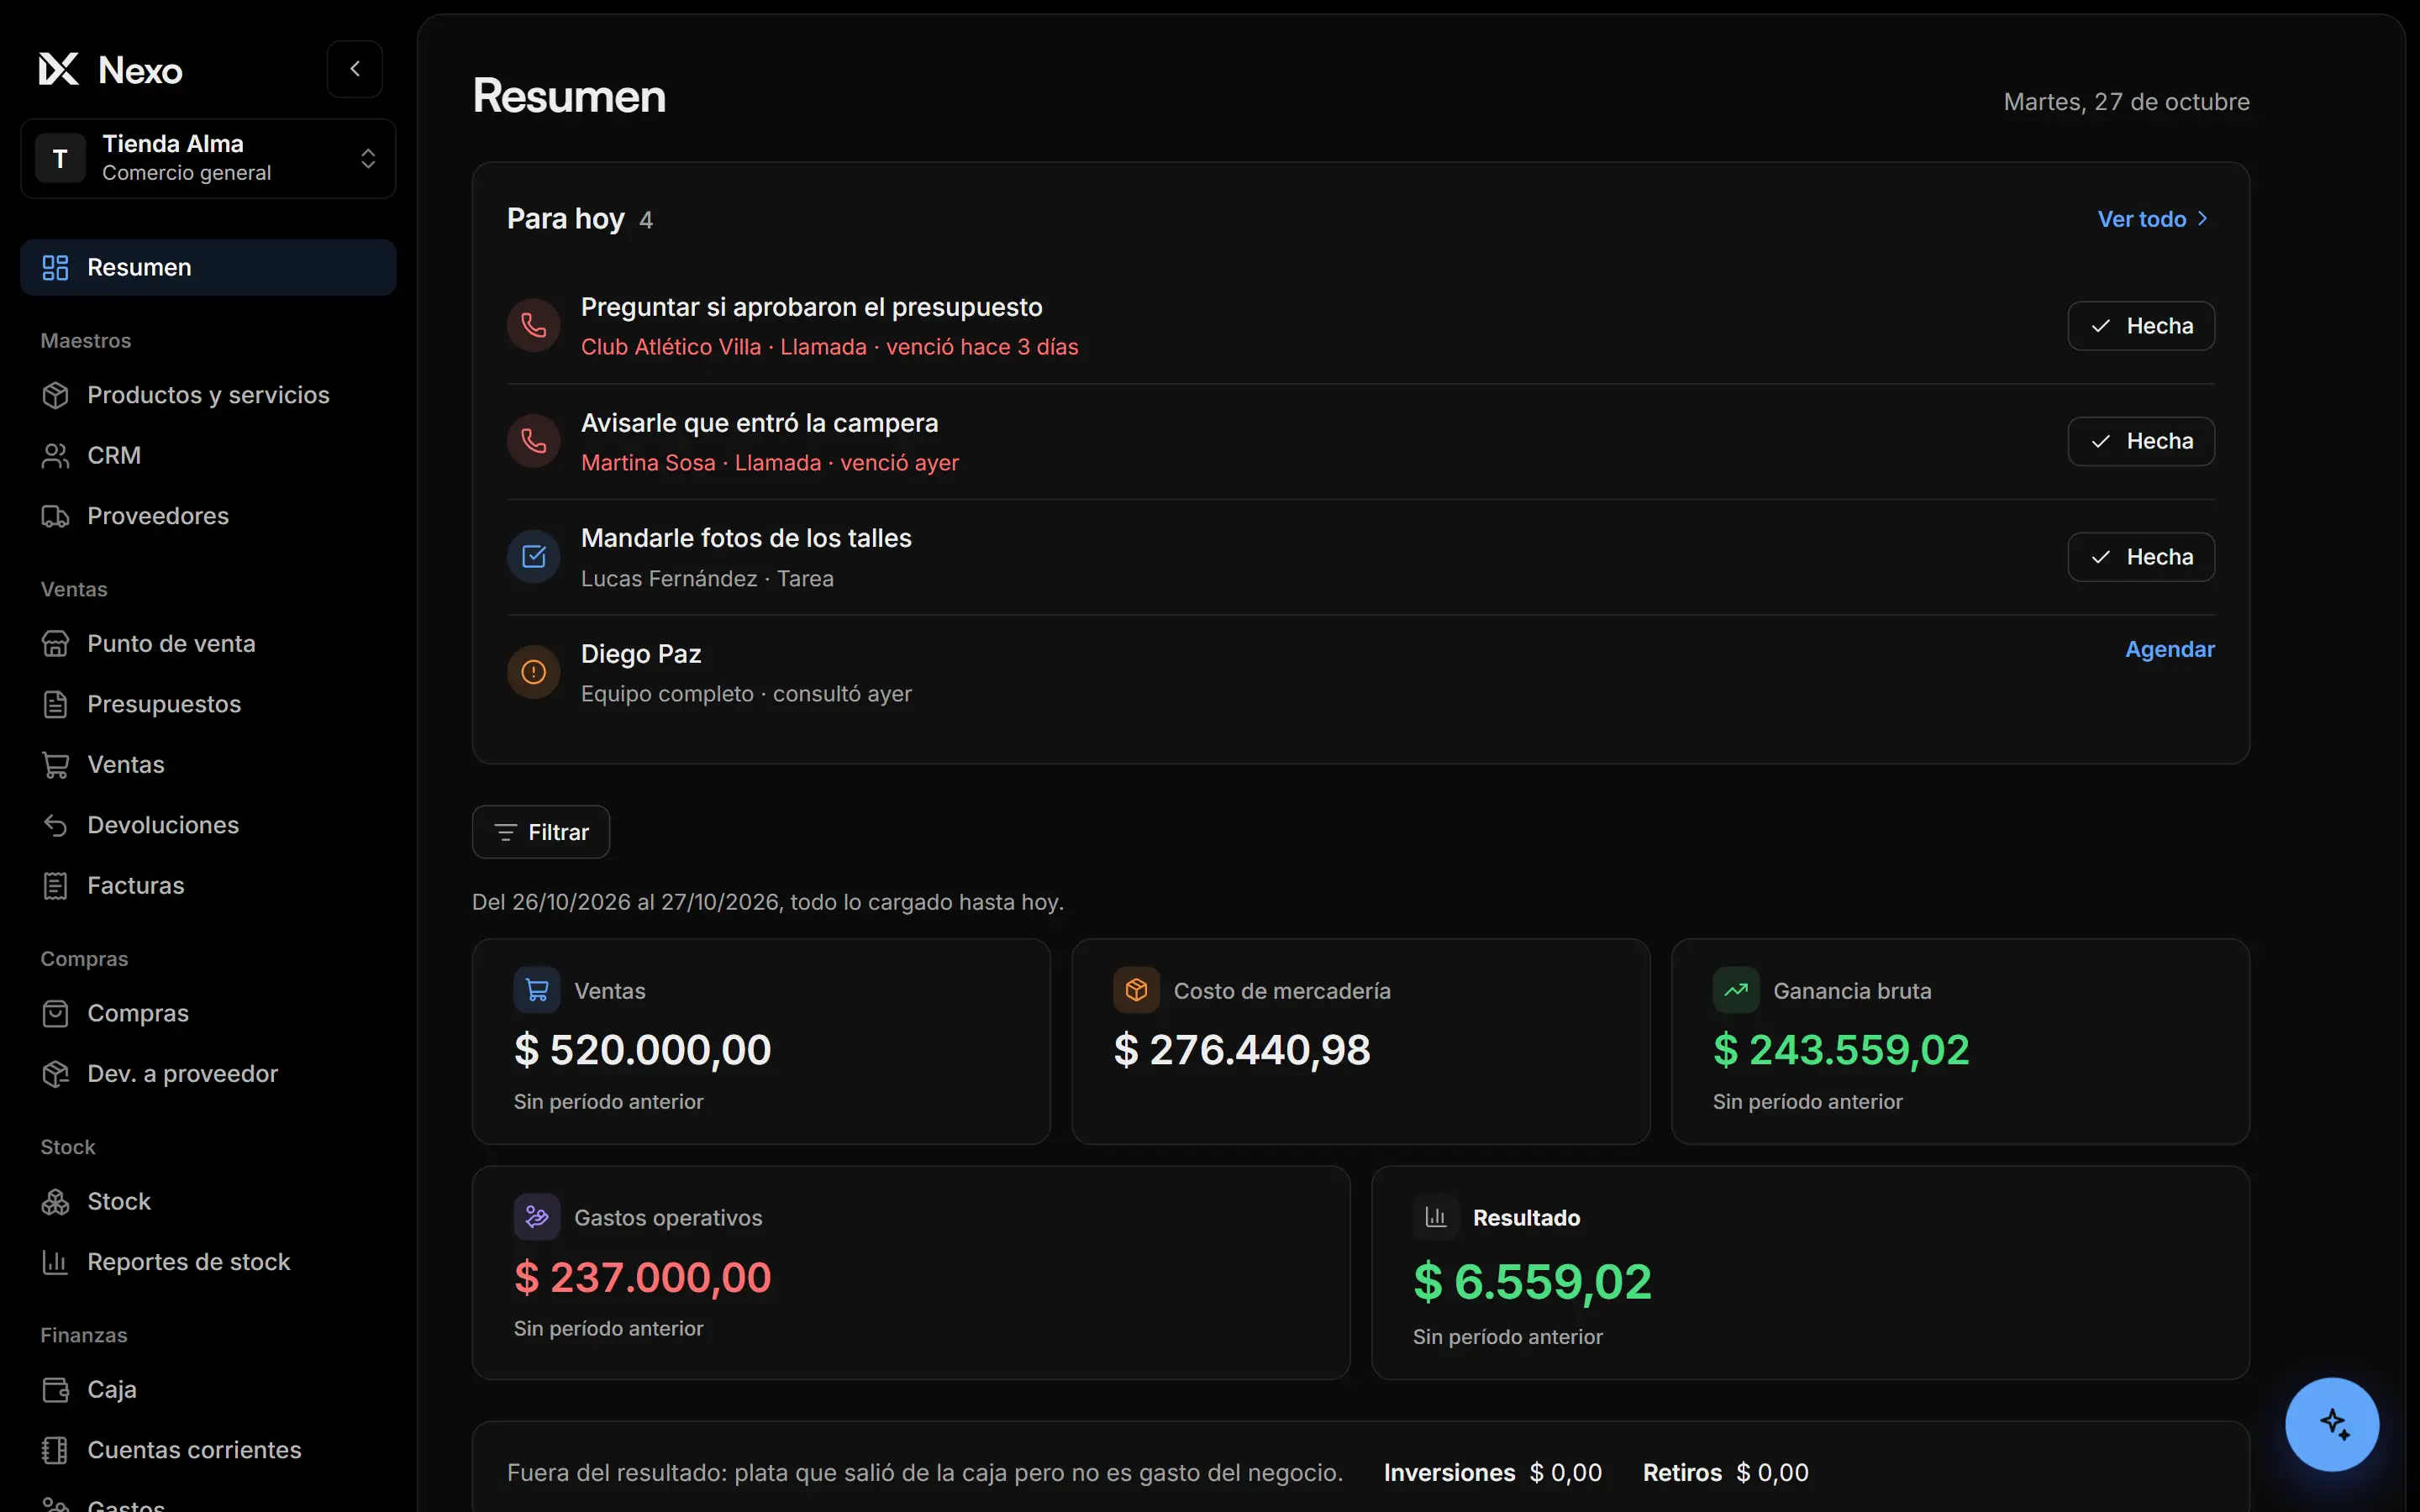Click the Inversiones $ 0,00 label
The height and width of the screenshot is (1512, 2420).
click(x=1493, y=1473)
